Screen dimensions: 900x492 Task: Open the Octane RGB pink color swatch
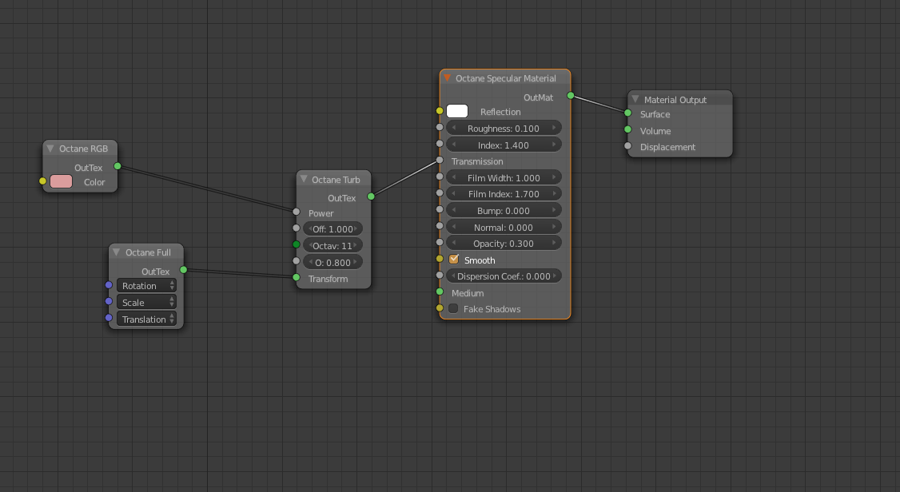pyautogui.click(x=62, y=182)
